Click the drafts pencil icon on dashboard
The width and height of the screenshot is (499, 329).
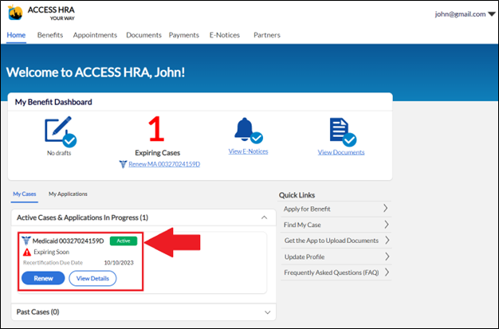(x=61, y=132)
